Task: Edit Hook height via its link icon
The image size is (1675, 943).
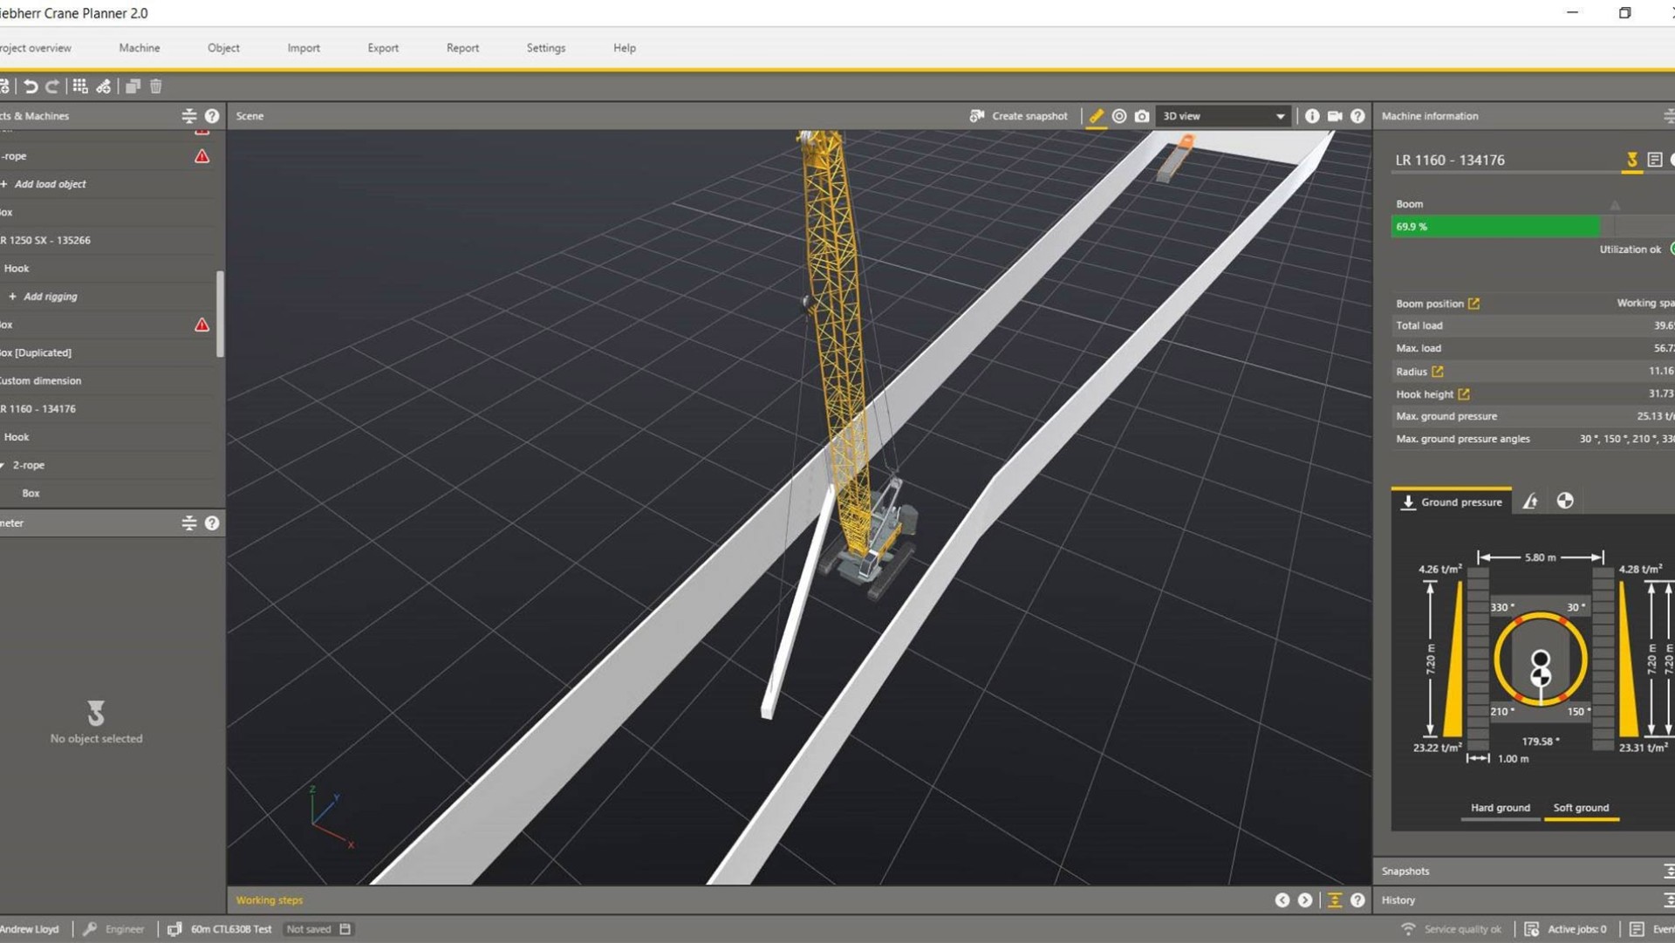Action: [x=1464, y=394]
